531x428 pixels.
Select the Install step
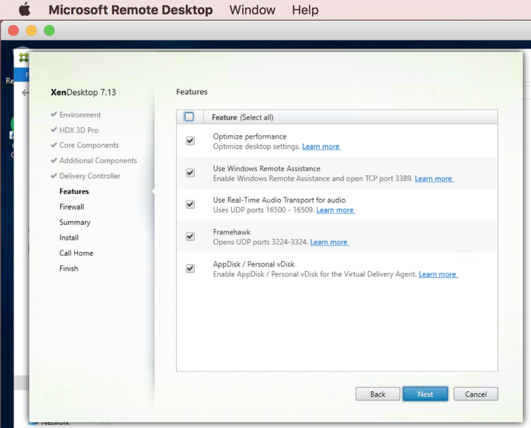click(69, 238)
